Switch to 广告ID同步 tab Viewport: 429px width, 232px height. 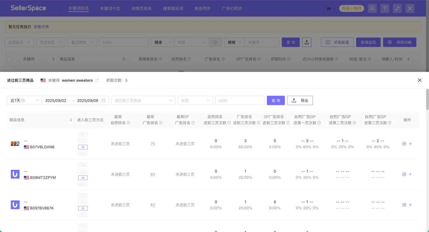coord(232,8)
